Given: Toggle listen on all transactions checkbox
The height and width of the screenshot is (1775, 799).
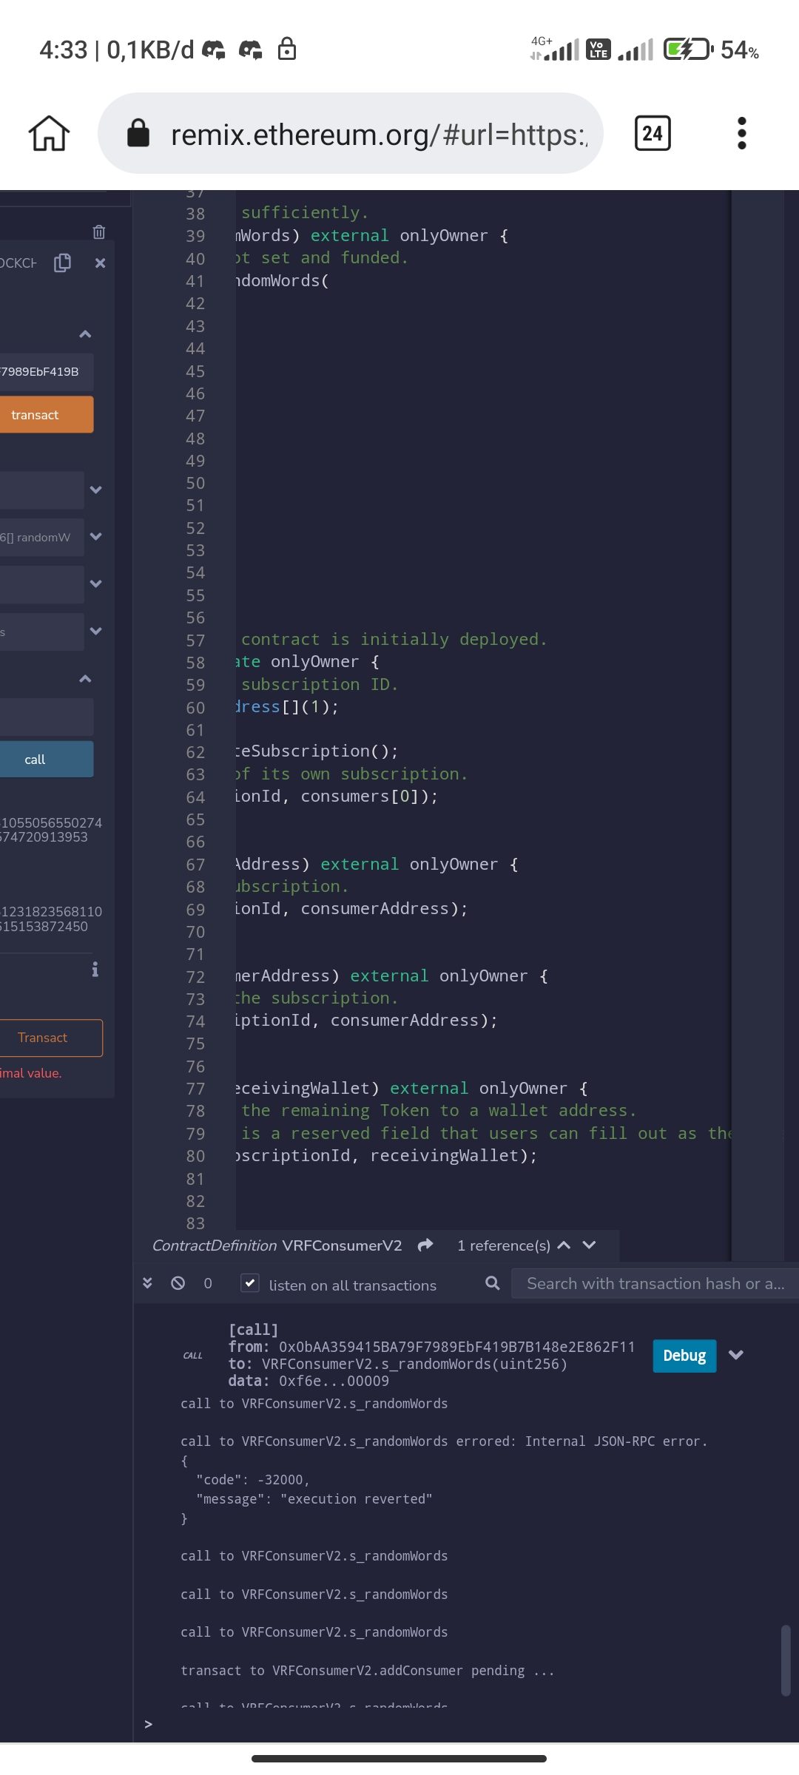Looking at the screenshot, I should pyautogui.click(x=250, y=1283).
